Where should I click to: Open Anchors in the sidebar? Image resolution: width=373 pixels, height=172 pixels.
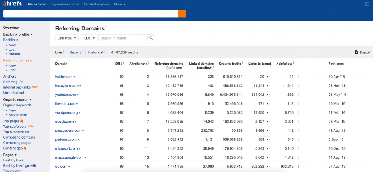10,77
